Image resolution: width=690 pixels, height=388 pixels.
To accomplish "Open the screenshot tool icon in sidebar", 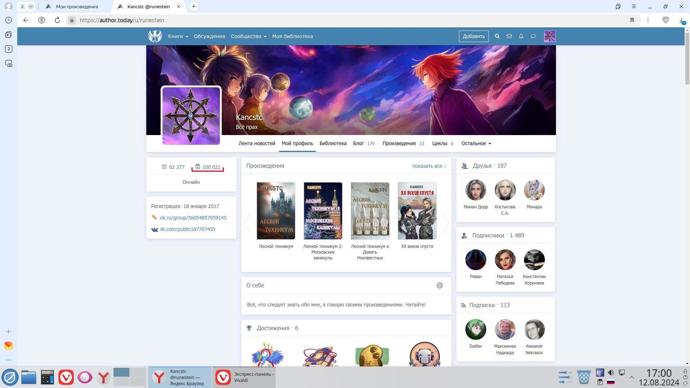I will [x=9, y=64].
